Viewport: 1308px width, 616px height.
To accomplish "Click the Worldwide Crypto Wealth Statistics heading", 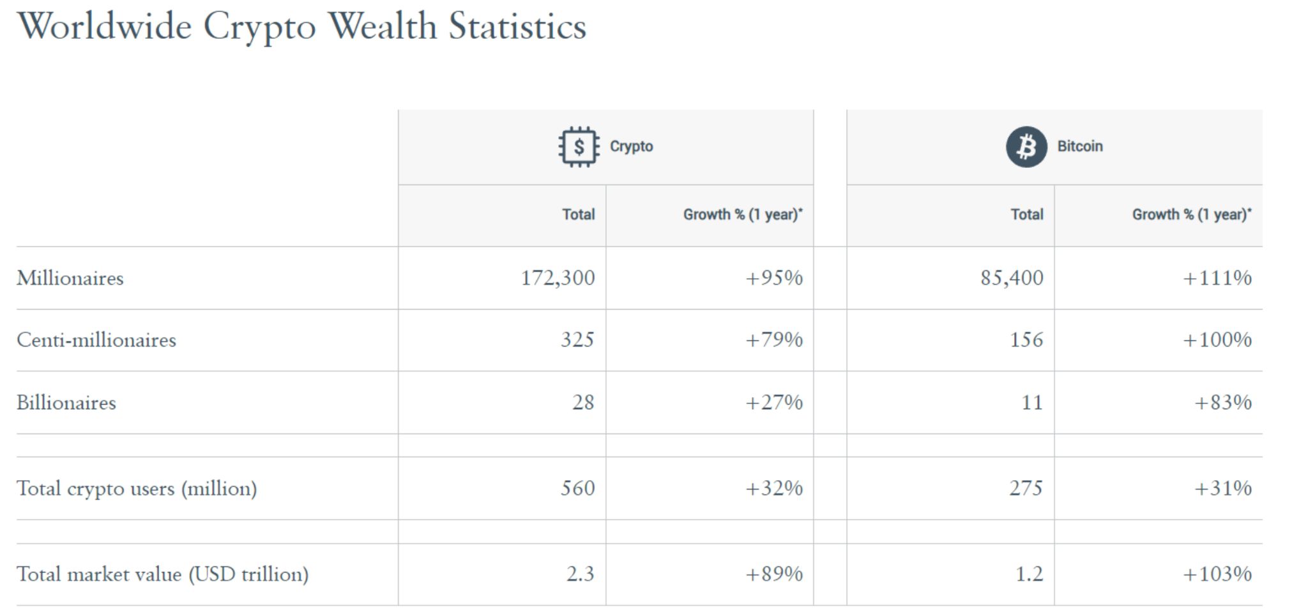I will tap(301, 27).
